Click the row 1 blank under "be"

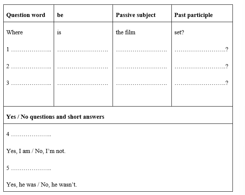83,50
